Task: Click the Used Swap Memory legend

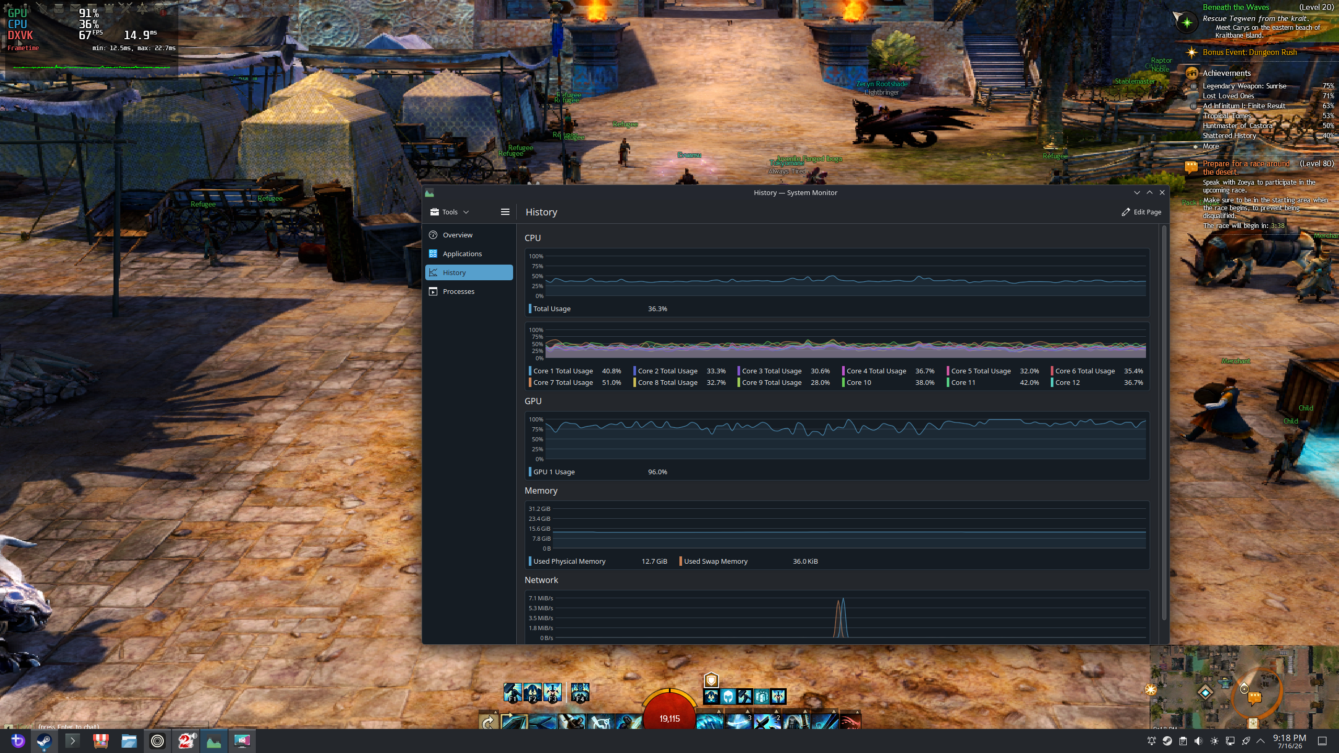Action: 748,561
